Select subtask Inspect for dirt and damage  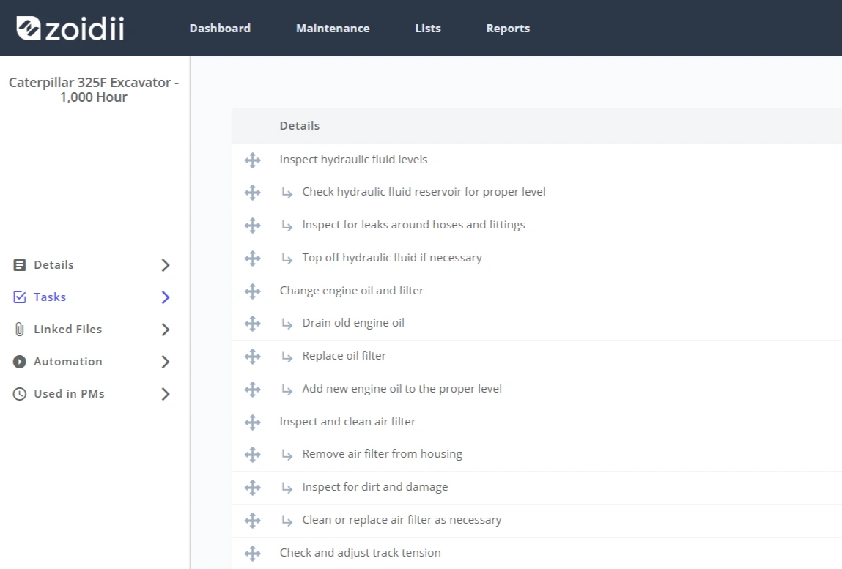pos(374,487)
